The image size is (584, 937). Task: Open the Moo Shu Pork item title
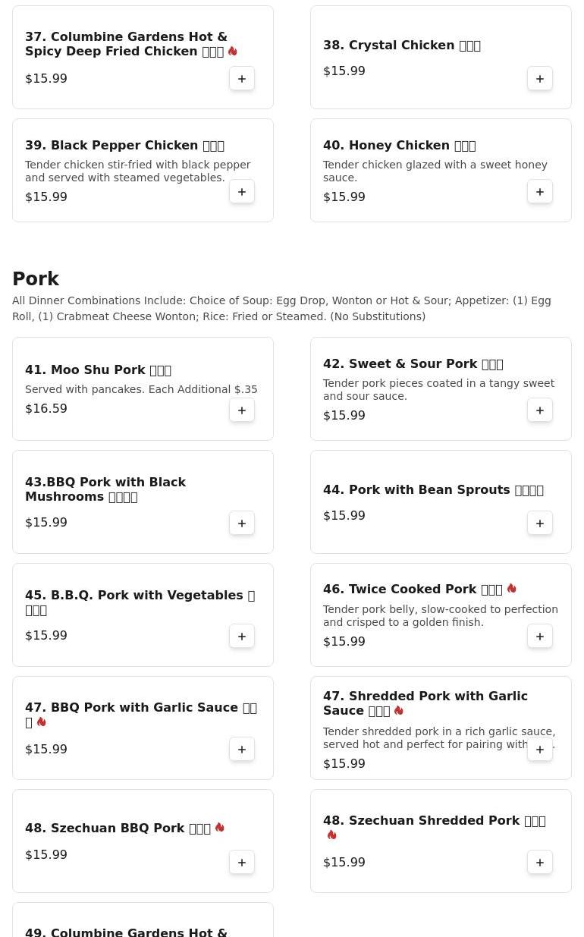click(x=98, y=370)
